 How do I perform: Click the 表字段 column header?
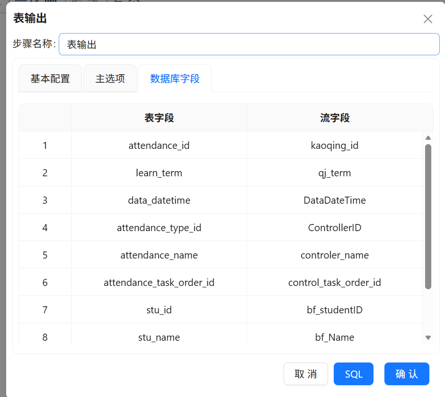pyautogui.click(x=159, y=118)
